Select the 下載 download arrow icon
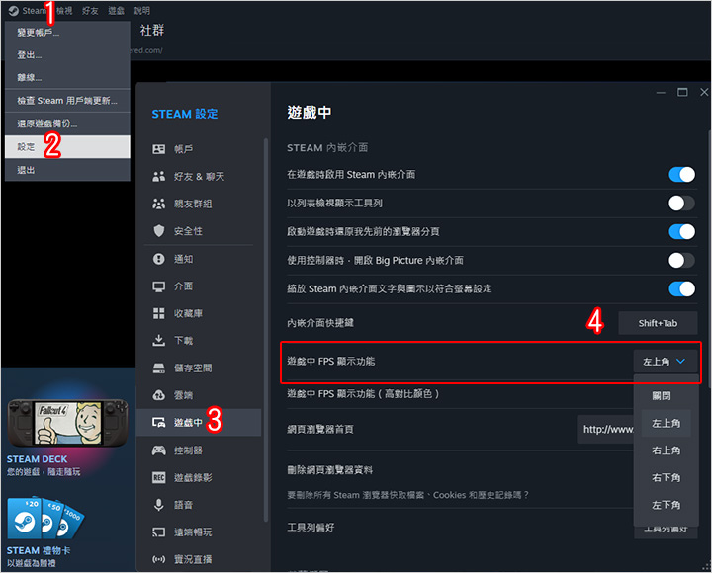The image size is (712, 573). point(159,340)
